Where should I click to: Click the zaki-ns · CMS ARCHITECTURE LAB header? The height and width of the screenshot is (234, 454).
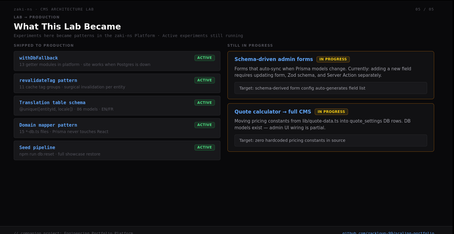click(x=54, y=9)
